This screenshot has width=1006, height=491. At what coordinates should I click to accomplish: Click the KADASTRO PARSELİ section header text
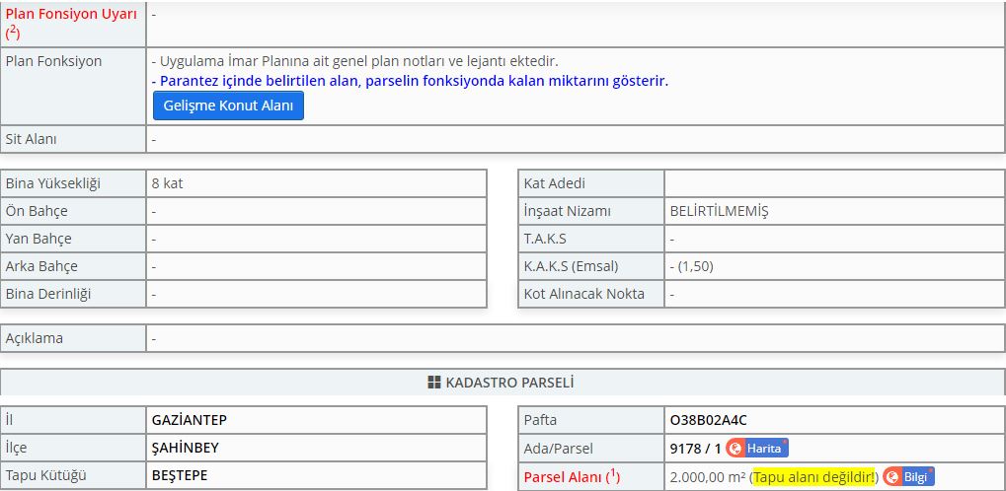(x=509, y=383)
